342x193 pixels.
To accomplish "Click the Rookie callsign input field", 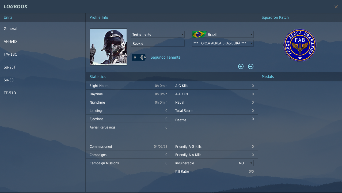I will coord(158,43).
